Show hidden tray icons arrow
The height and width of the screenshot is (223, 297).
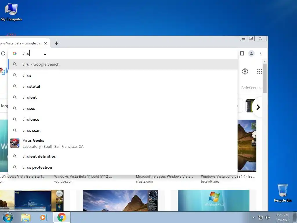click(x=253, y=217)
